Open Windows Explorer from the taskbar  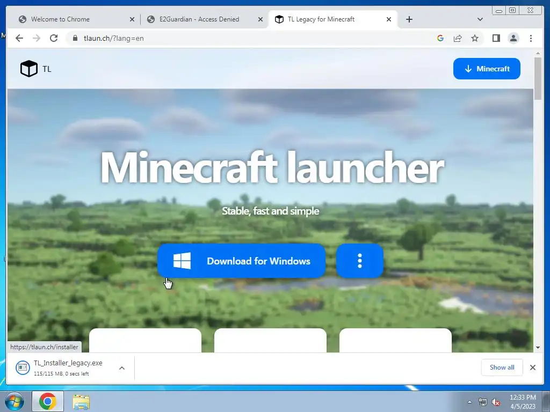point(81,401)
